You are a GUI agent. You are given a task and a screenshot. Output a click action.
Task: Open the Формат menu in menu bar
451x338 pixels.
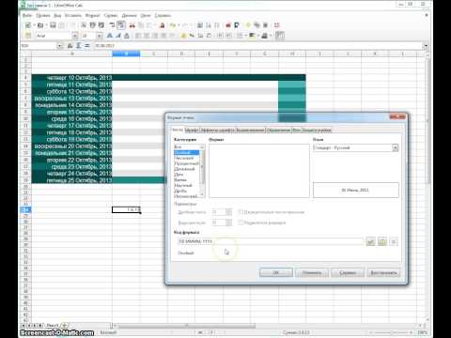pos(92,15)
